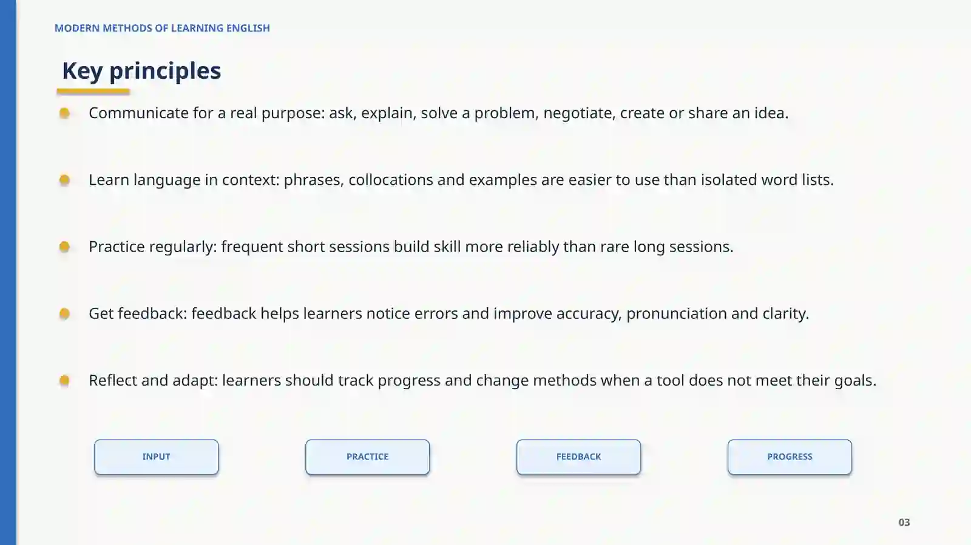Image resolution: width=971 pixels, height=545 pixels.
Task: Select the Modern Methods of Learning English header
Action: click(x=162, y=28)
